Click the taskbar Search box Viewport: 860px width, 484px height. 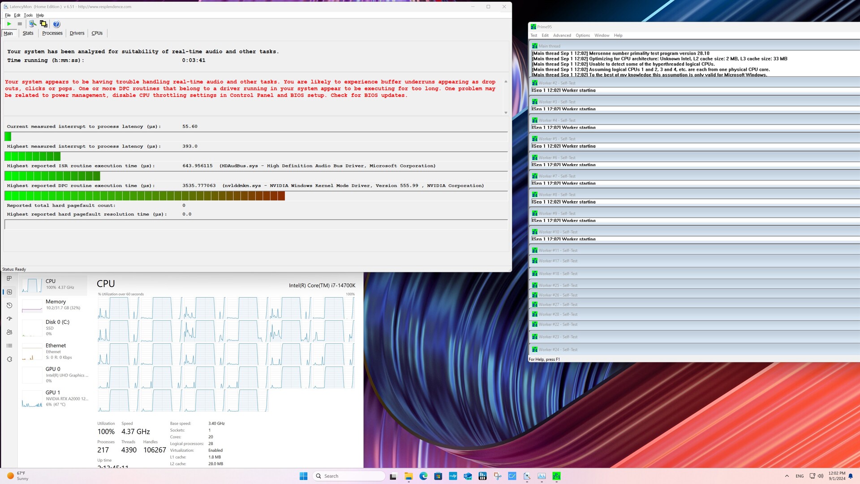click(x=350, y=476)
